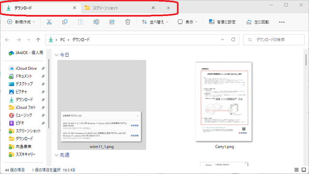Collapse the 先週 group
Screen dimensions: 309x174
tap(56, 155)
